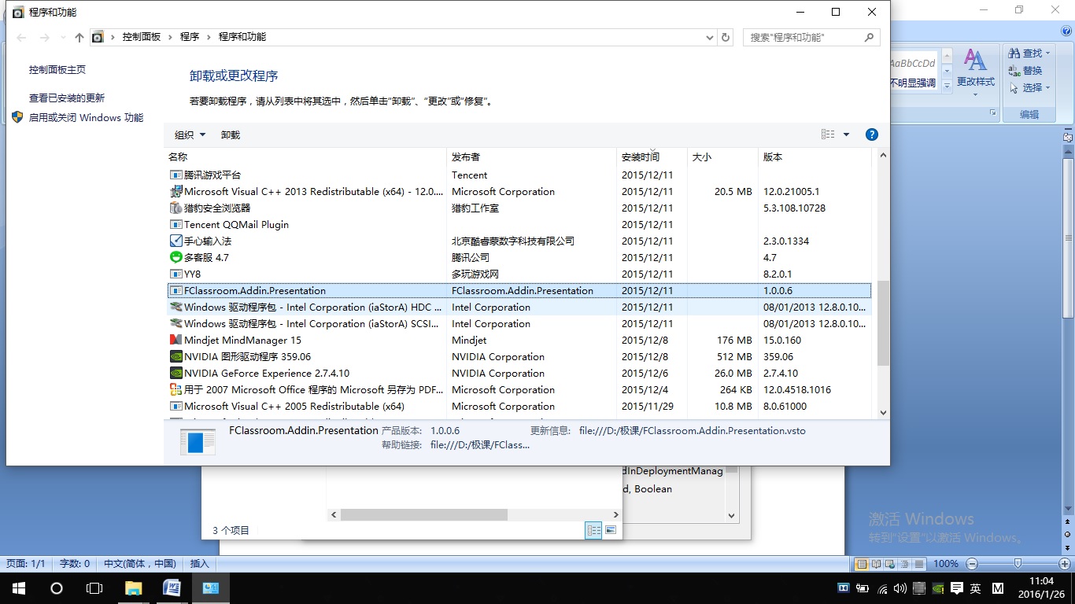The width and height of the screenshot is (1075, 604).
Task: Select Microsoft Visual C++ 2013 Redistributable row icon
Action: click(x=176, y=192)
